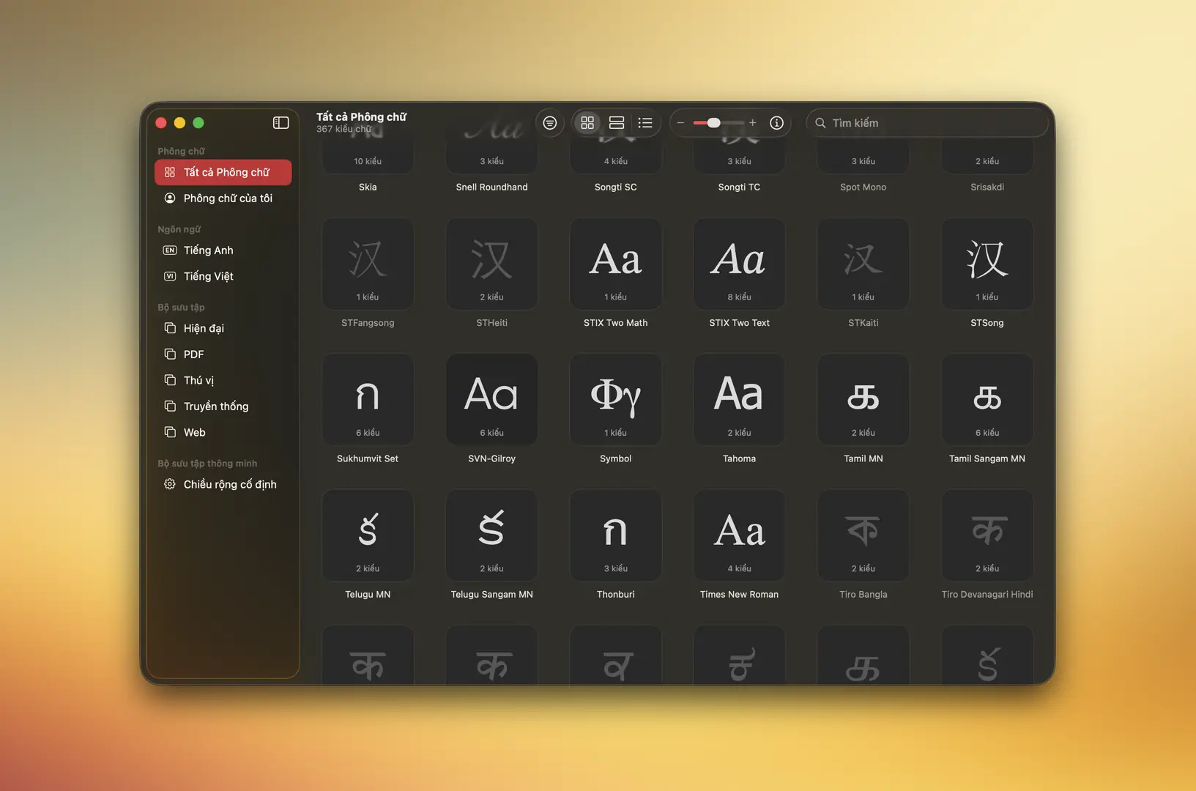
Task: Show font info panel
Action: coord(777,123)
